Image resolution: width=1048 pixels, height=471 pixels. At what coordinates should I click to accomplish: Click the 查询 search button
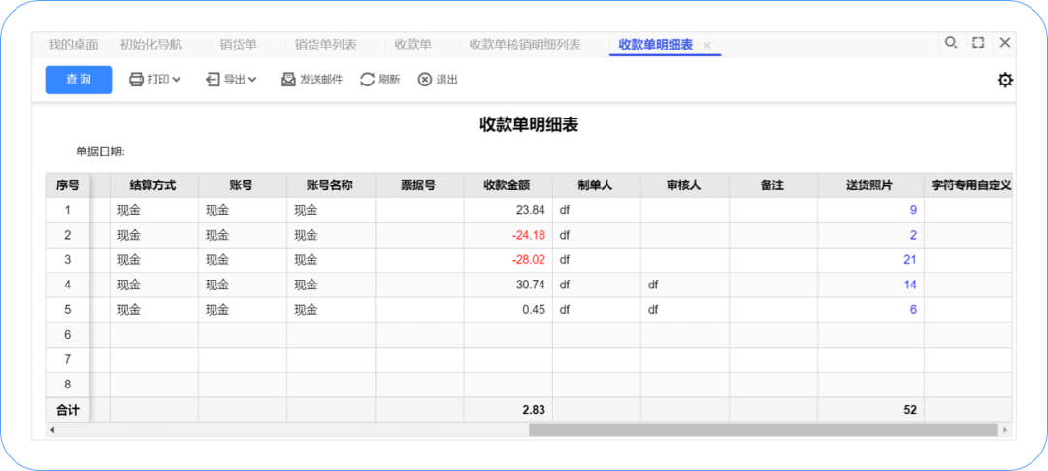(79, 80)
